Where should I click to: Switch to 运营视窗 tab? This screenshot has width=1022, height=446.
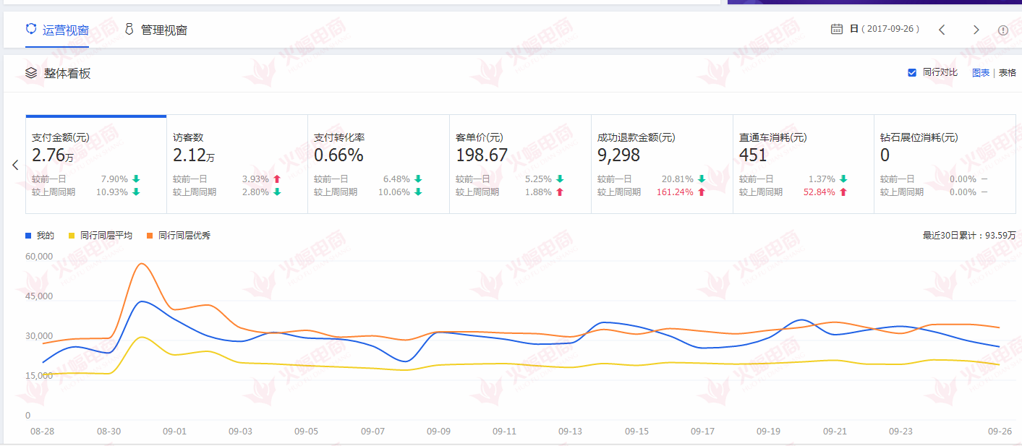(x=65, y=30)
